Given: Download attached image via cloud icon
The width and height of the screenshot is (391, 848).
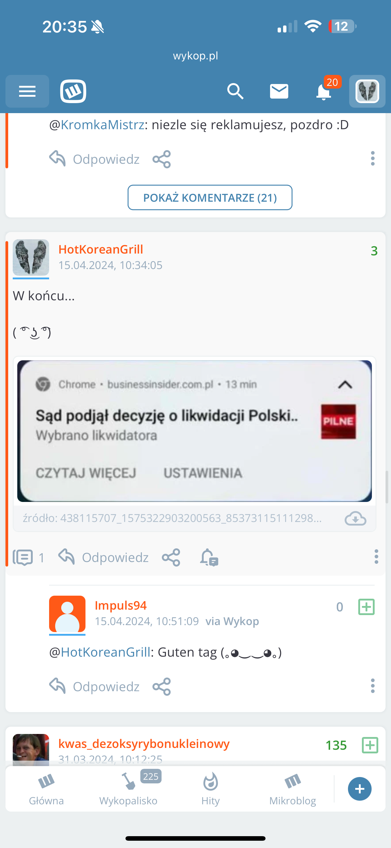Looking at the screenshot, I should pos(356,519).
